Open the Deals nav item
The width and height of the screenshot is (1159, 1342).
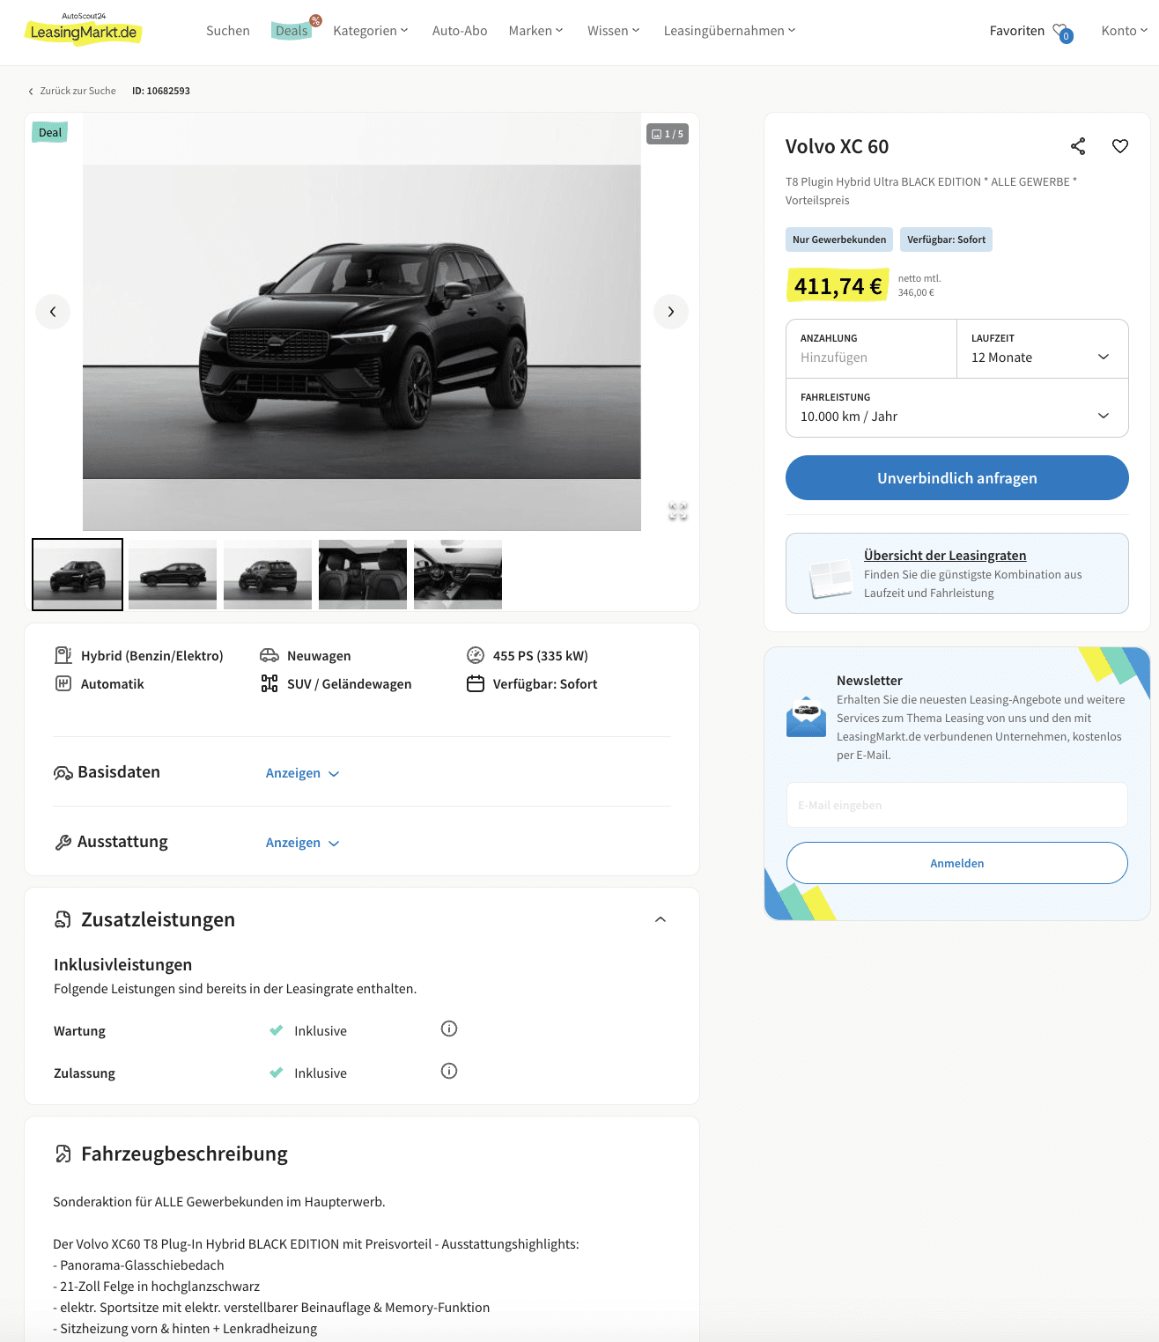coord(292,31)
